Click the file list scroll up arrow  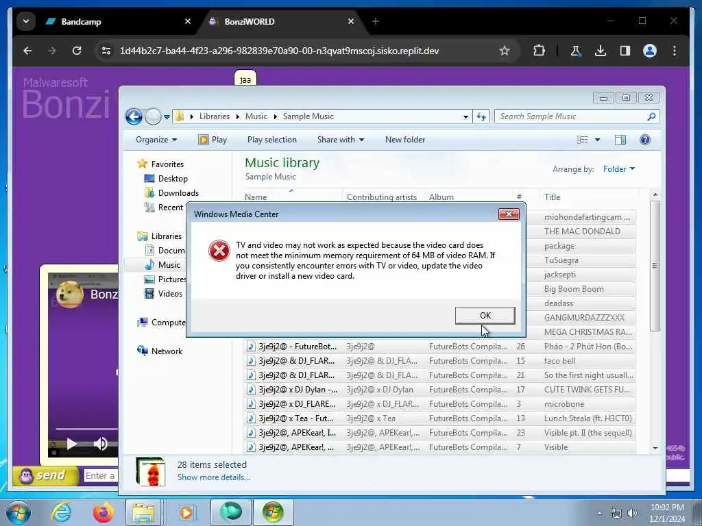(655, 195)
